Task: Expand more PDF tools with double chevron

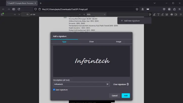Action: tap(181, 14)
